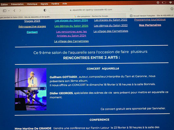The image size is (174, 130).
Task: Click the name Guilhem GOTTARDI
Action: coord(63,77)
